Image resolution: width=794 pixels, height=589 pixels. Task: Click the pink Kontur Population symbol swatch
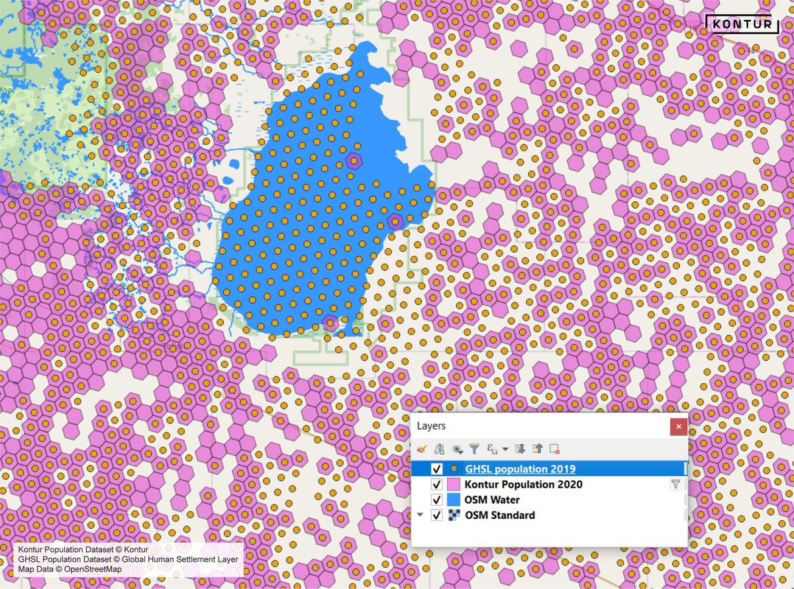pos(454,484)
